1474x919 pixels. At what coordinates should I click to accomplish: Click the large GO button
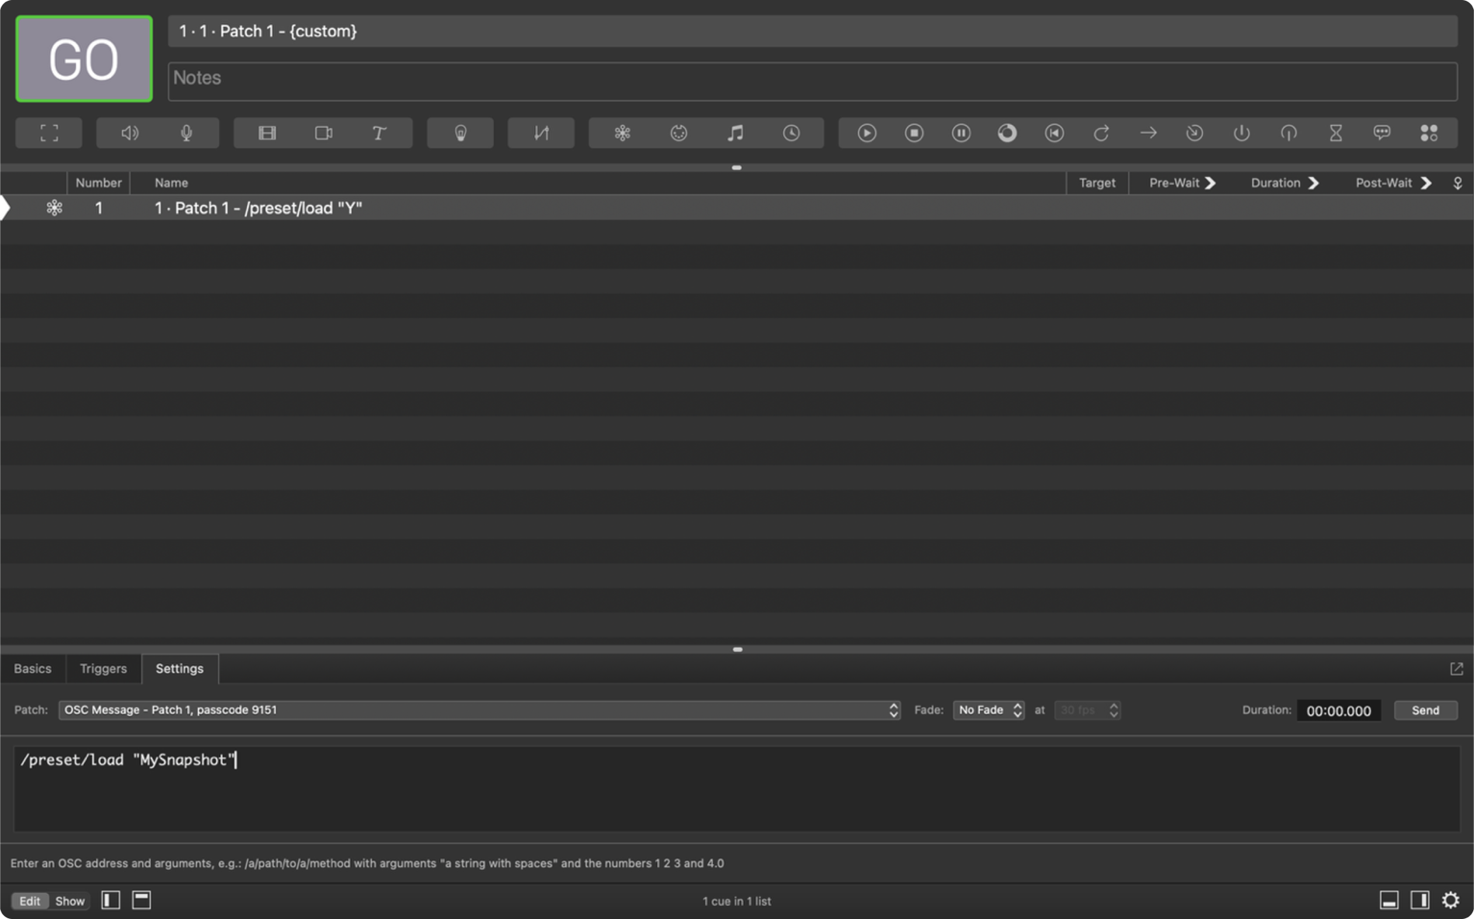83,58
